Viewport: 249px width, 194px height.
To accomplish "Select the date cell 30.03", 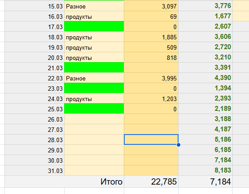I will pyautogui.click(x=35, y=160).
